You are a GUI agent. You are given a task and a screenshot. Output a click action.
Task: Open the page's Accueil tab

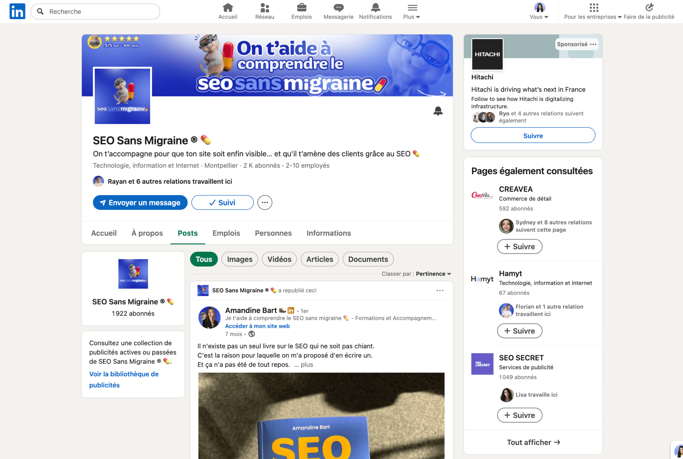(x=104, y=233)
